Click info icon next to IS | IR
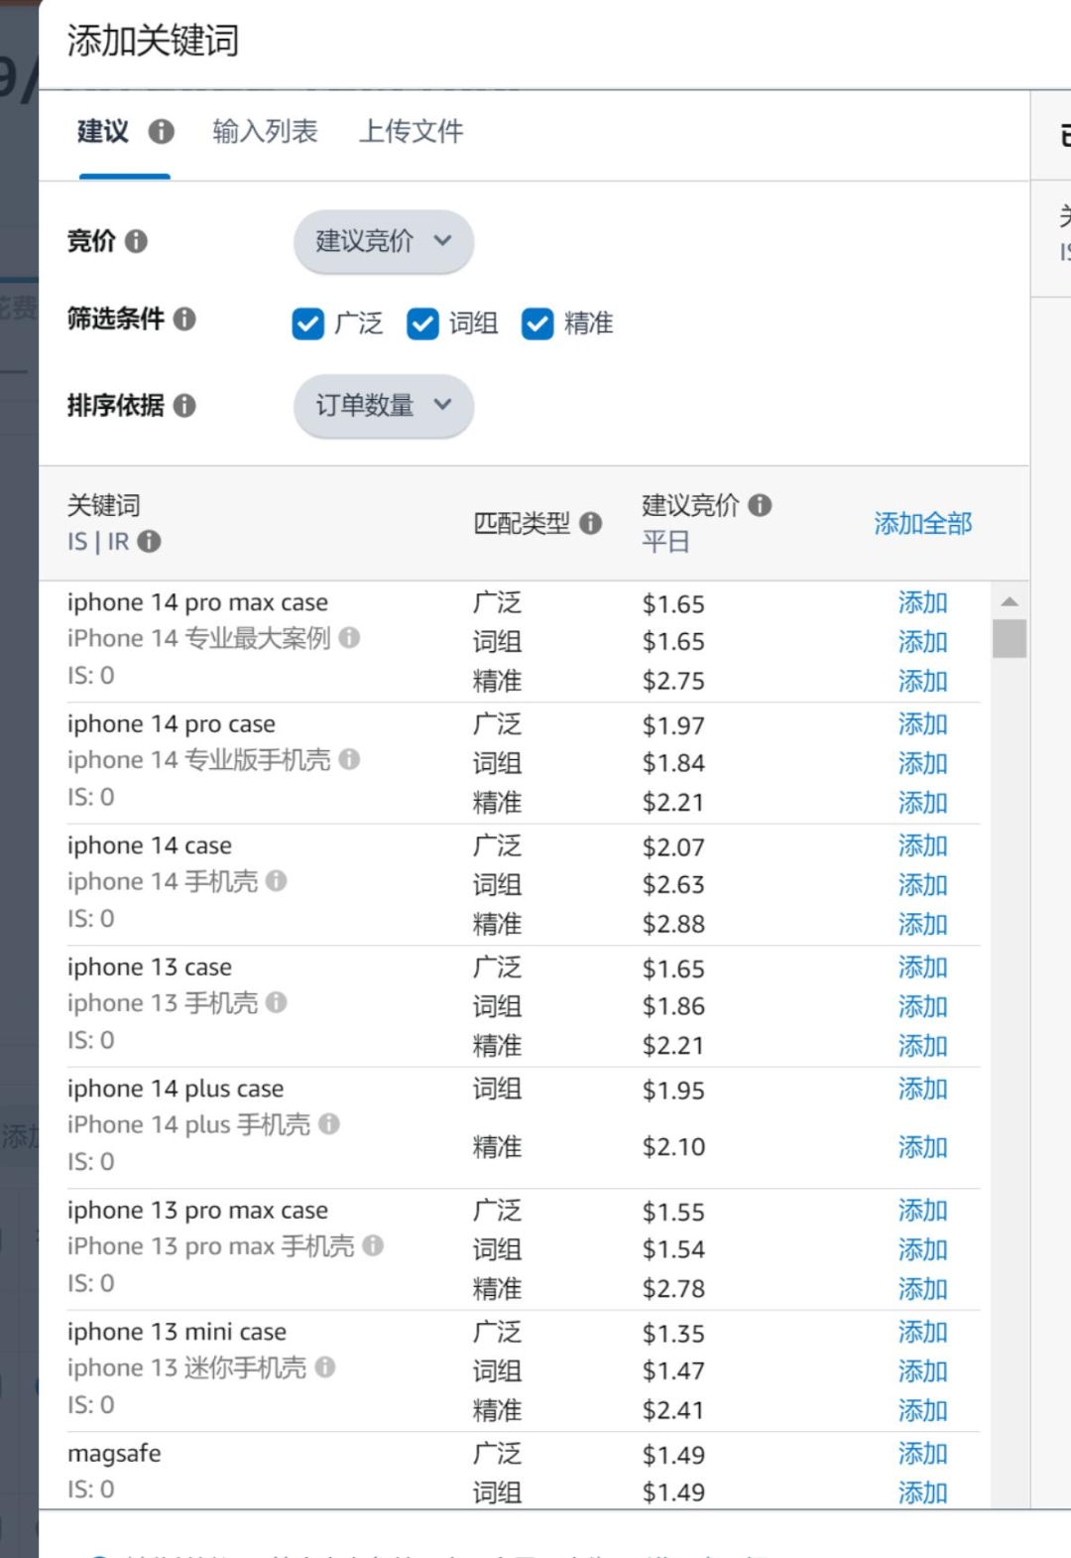The width and height of the screenshot is (1071, 1558). pos(149,542)
